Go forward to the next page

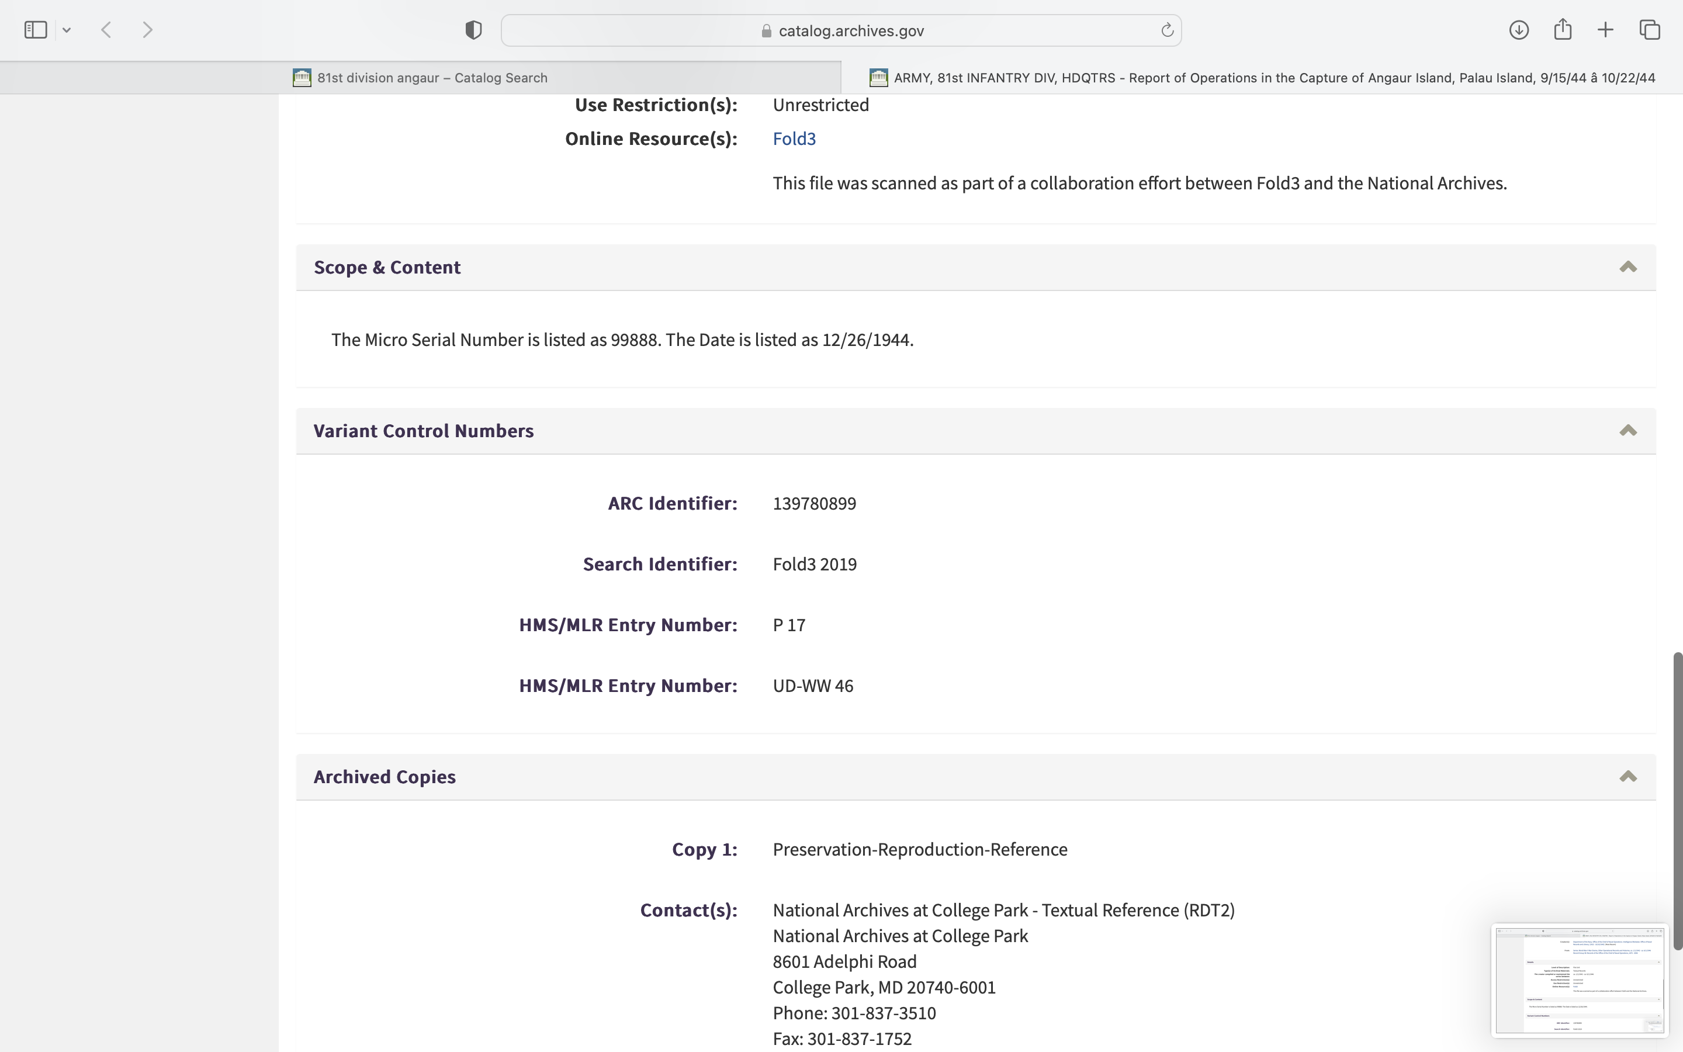click(x=147, y=30)
